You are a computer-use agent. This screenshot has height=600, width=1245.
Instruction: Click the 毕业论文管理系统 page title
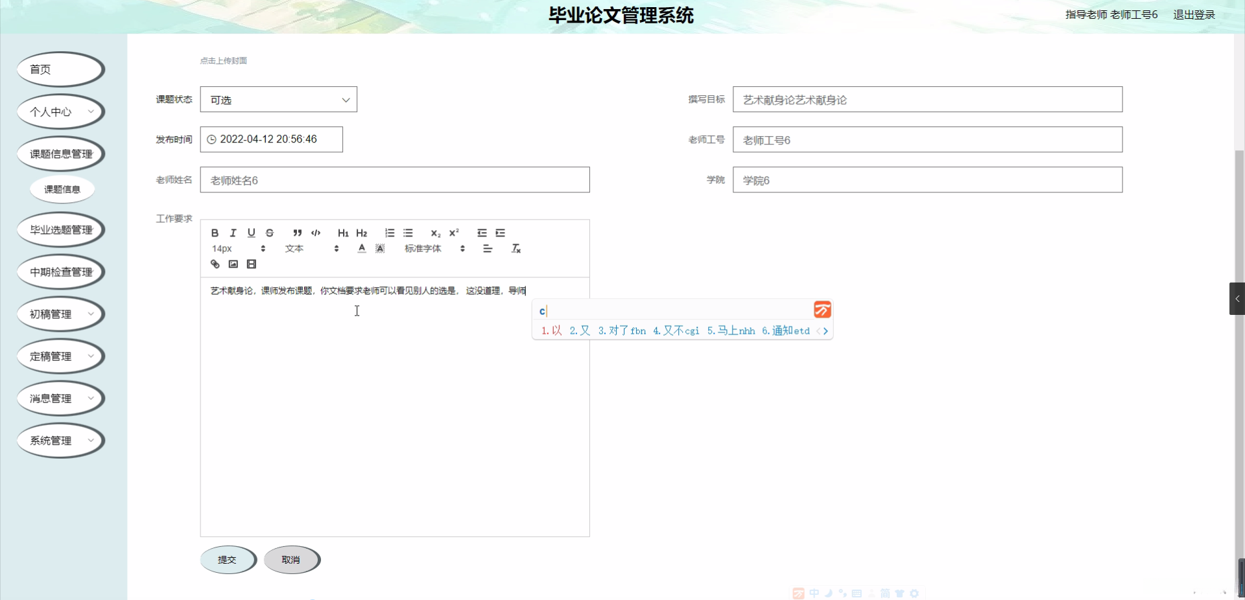pos(621,16)
